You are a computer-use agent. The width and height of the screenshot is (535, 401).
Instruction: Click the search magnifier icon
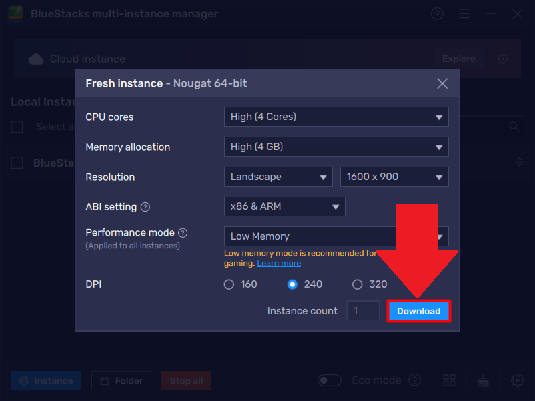[x=514, y=127]
